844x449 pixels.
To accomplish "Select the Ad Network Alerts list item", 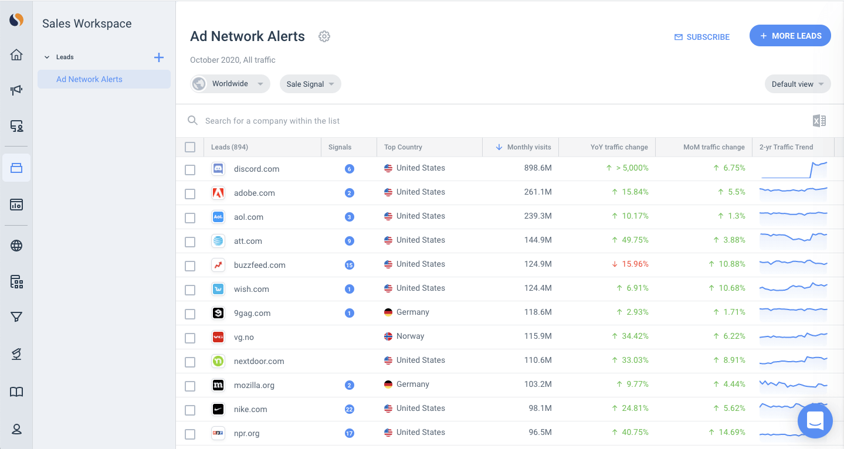I will 89,79.
